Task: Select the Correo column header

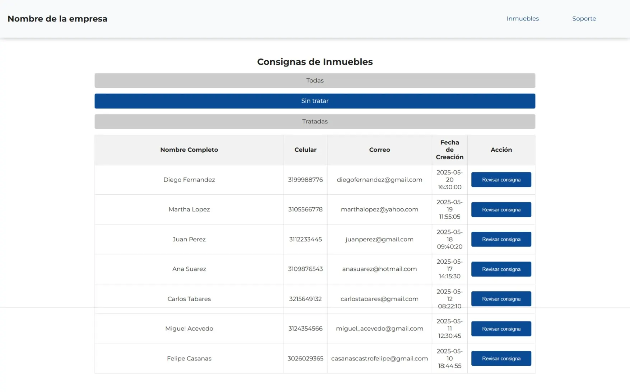Action: pyautogui.click(x=379, y=150)
